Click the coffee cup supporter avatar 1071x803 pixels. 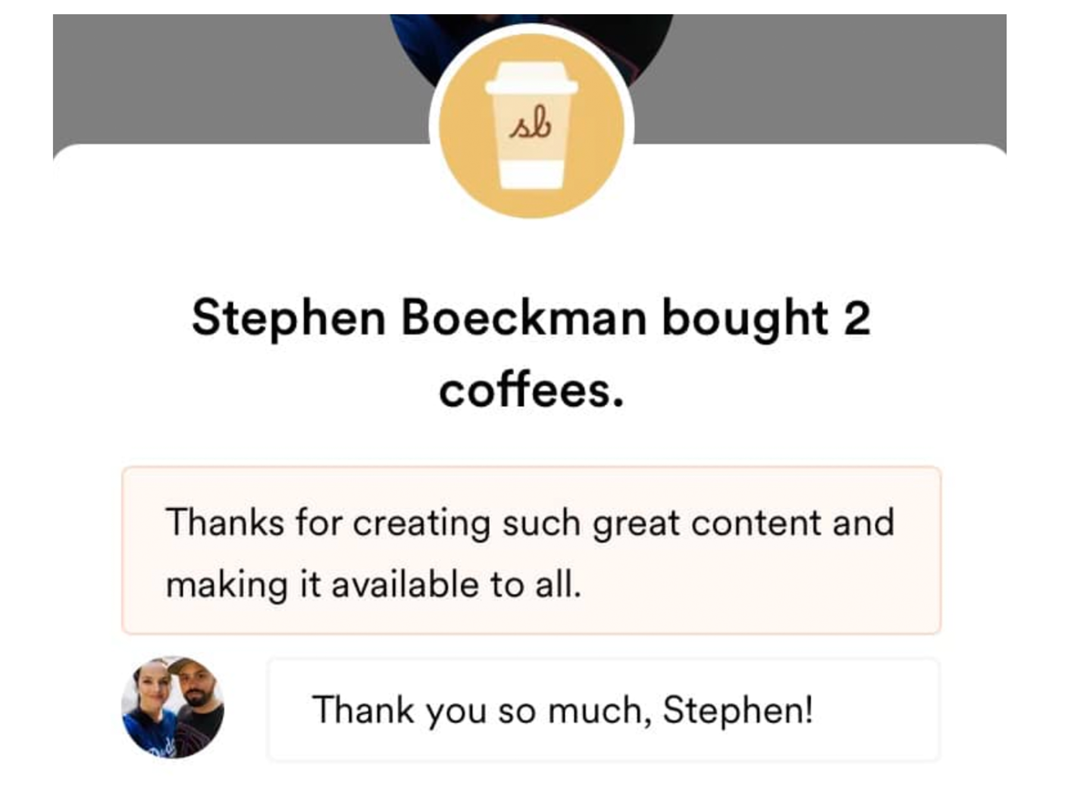coord(531,126)
